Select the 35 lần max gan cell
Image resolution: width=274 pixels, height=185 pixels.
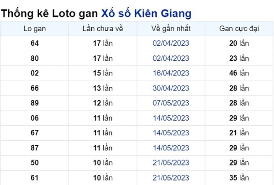[239, 178]
